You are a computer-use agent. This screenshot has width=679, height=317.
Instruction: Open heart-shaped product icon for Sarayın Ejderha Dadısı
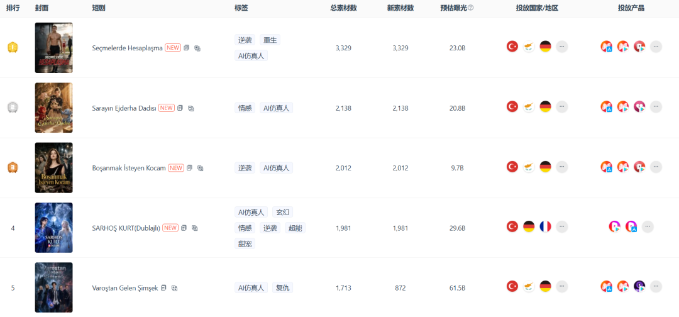pos(639,106)
